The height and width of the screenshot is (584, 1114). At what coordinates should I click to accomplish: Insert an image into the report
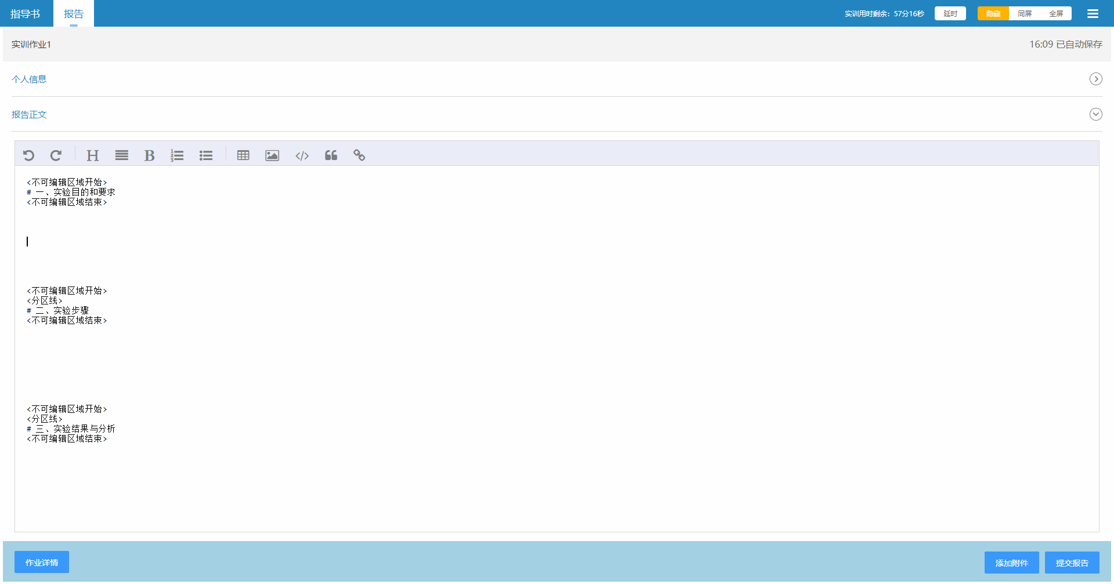click(x=272, y=155)
